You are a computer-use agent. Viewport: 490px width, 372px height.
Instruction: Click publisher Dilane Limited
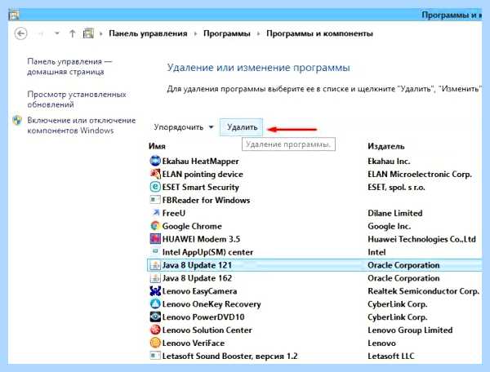(395, 213)
